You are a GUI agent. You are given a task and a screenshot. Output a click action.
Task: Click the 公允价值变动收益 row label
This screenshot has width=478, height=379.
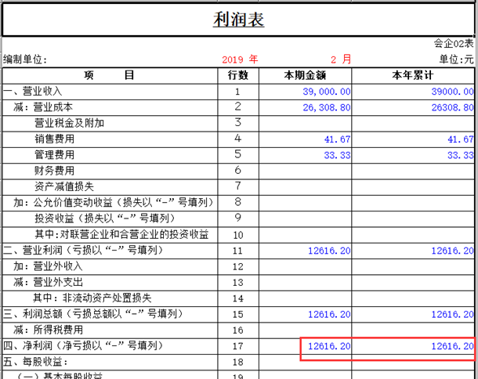click(x=114, y=202)
